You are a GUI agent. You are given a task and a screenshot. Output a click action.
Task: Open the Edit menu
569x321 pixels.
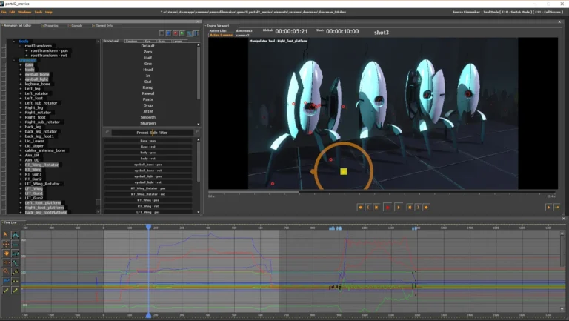pyautogui.click(x=12, y=12)
